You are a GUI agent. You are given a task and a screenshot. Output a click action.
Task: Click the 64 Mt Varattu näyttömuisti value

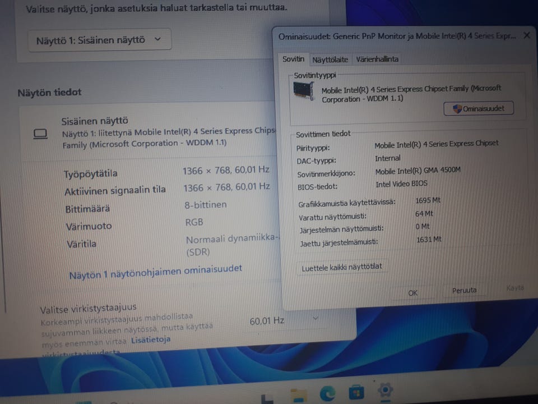point(424,214)
